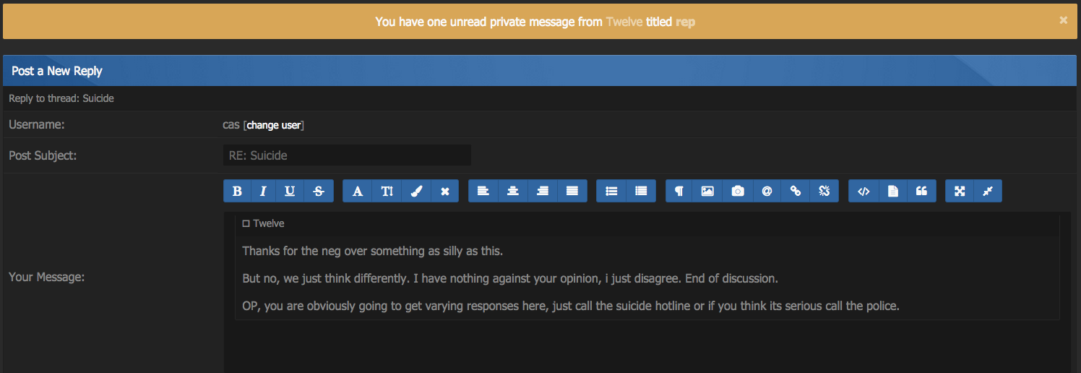Open the font color picker
Screen dimensions: 1081x373
(416, 191)
